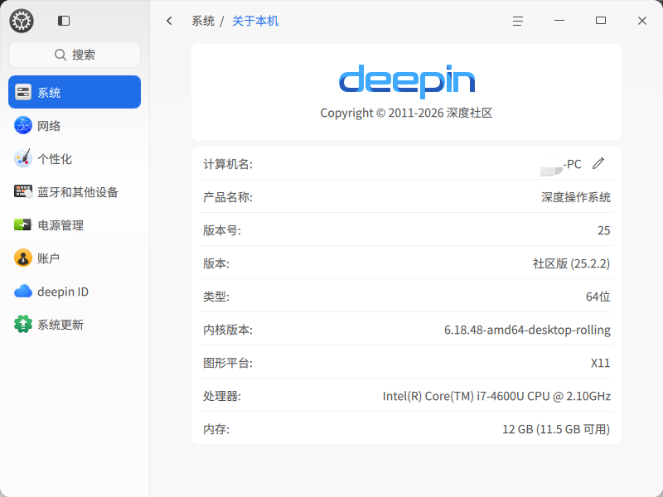Open 电源管理 settings in sidebar
This screenshot has width=663, height=497.
tap(75, 224)
